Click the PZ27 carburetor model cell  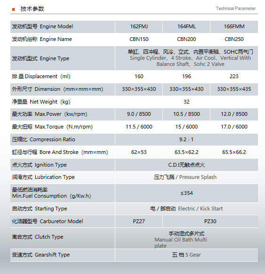coord(139,221)
